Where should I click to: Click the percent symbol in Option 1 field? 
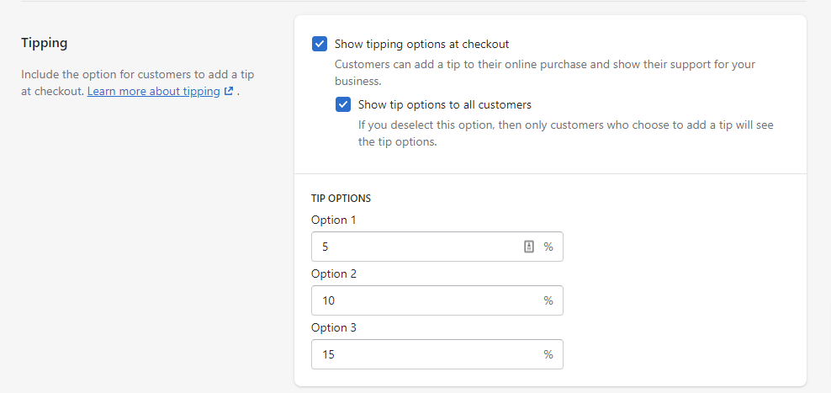click(x=548, y=247)
